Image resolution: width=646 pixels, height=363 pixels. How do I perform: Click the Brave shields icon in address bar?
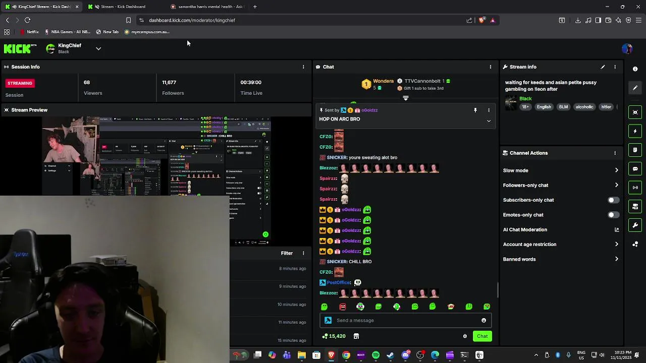pyautogui.click(x=481, y=20)
